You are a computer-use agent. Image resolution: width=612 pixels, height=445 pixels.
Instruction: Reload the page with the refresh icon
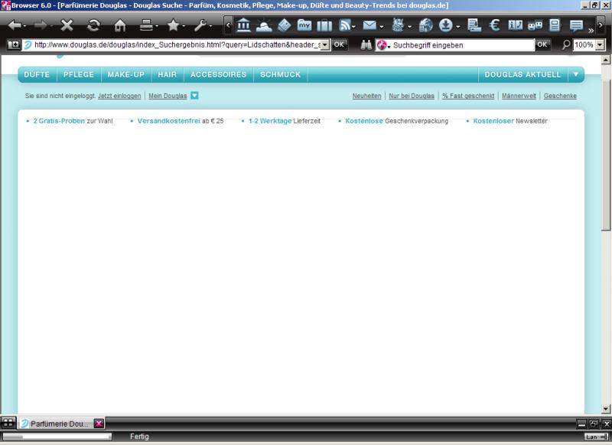pyautogui.click(x=93, y=26)
